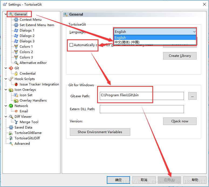209x187 pixels.
Task: Collapse the Git tree node
Action: point(6,68)
